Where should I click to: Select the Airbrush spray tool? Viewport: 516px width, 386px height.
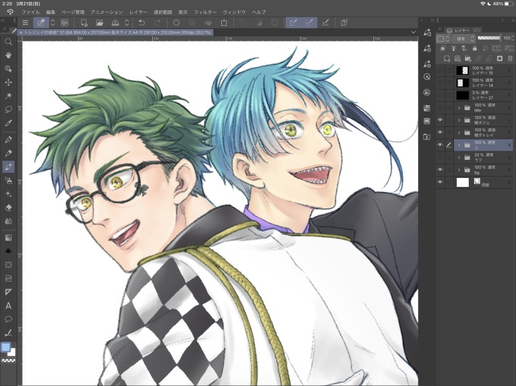(8, 180)
